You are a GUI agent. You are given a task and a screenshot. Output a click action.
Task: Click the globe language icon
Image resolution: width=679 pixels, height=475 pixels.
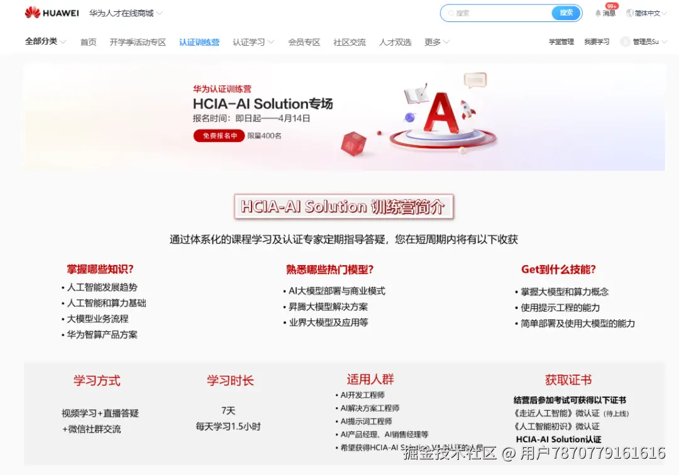629,13
